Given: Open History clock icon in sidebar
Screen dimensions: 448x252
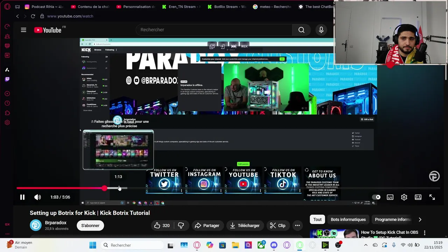Looking at the screenshot, I should [7, 103].
